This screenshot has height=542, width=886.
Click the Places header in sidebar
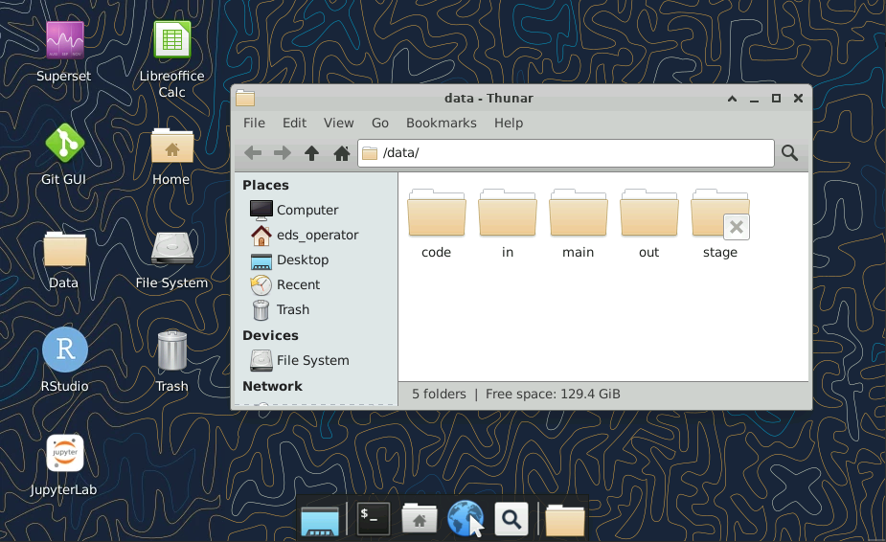(x=265, y=185)
